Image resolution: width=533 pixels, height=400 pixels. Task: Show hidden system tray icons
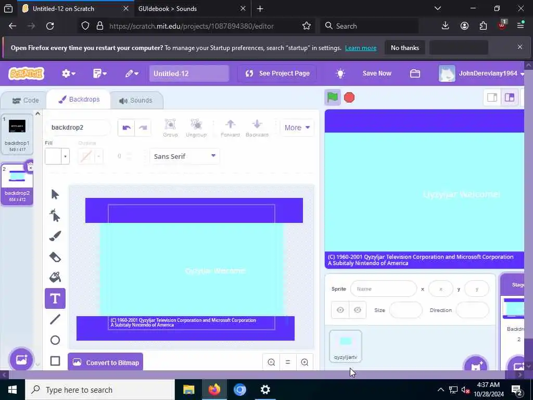tap(440, 390)
